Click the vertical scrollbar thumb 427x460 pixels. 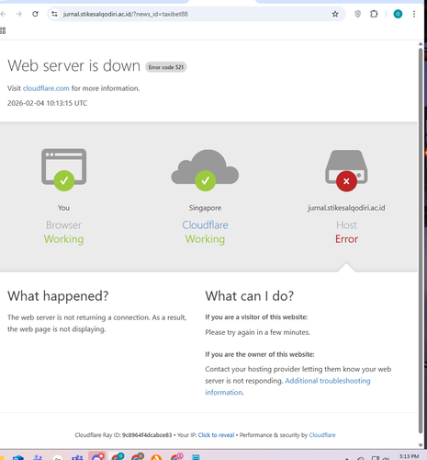(421, 241)
